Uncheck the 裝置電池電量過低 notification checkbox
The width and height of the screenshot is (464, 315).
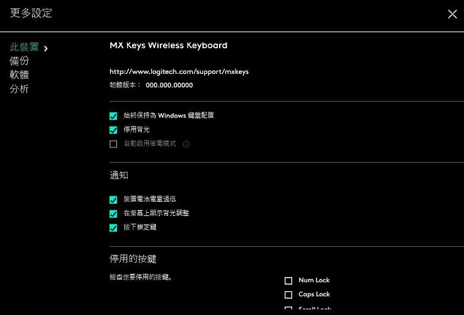pos(113,199)
